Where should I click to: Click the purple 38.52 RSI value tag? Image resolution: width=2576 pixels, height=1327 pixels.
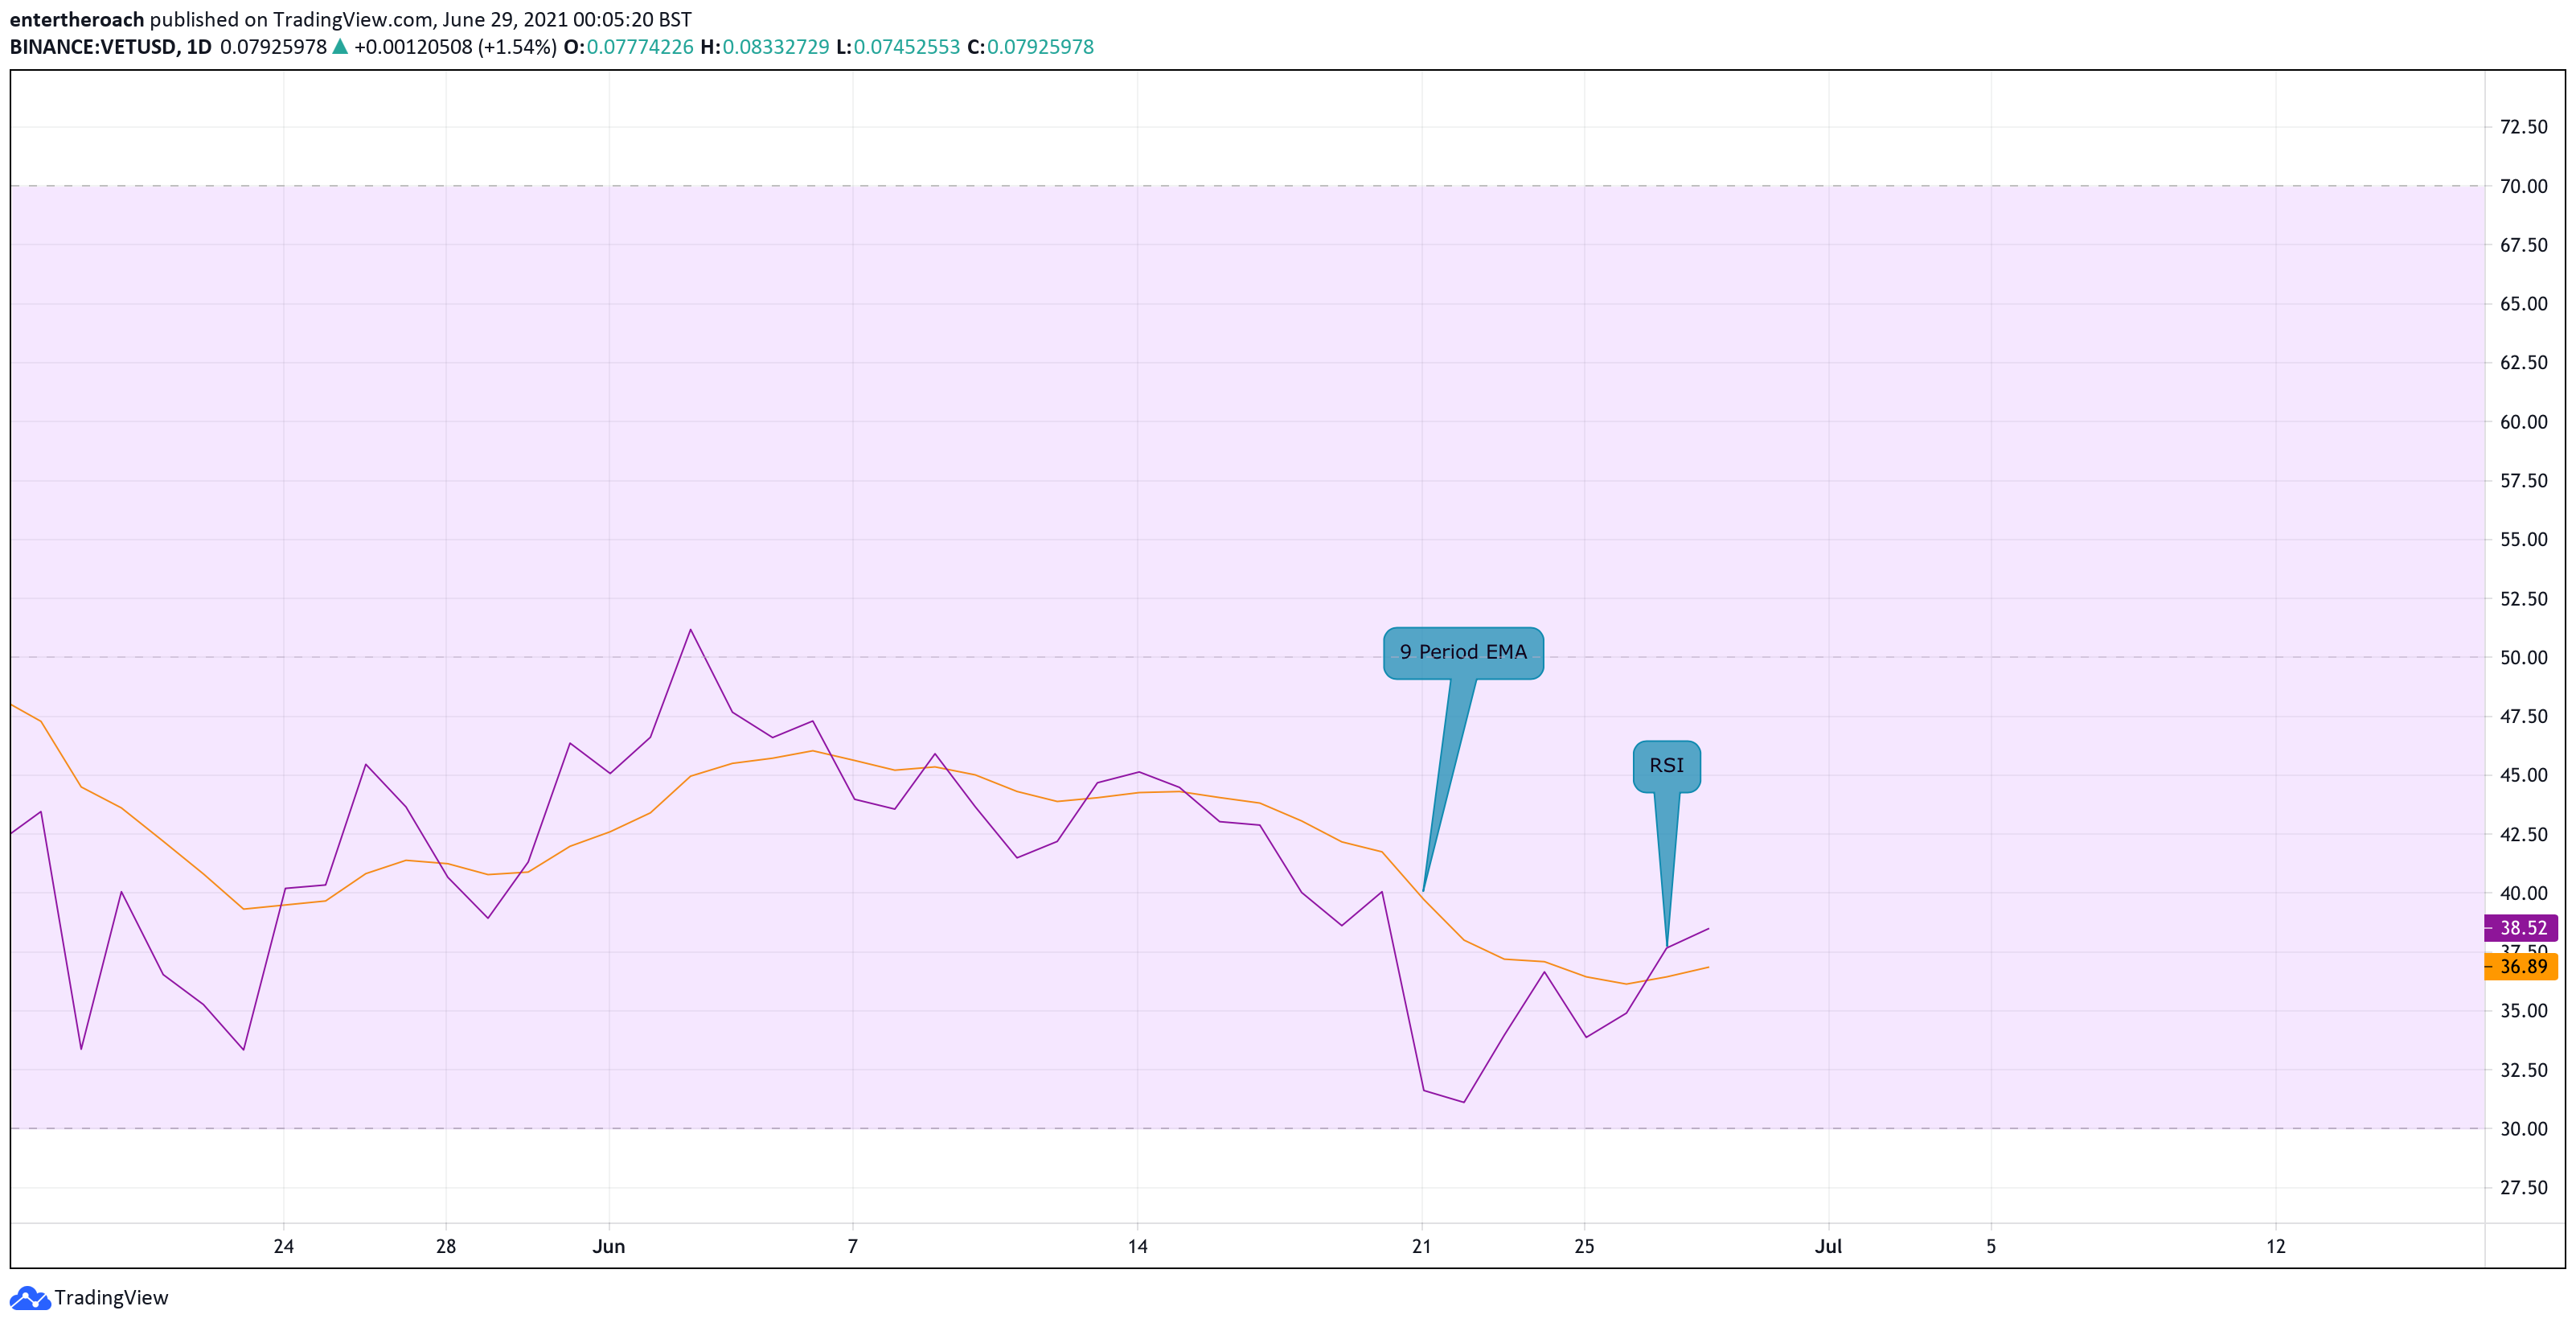pos(2521,928)
